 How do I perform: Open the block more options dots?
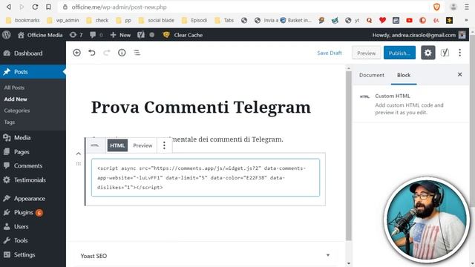(x=164, y=145)
